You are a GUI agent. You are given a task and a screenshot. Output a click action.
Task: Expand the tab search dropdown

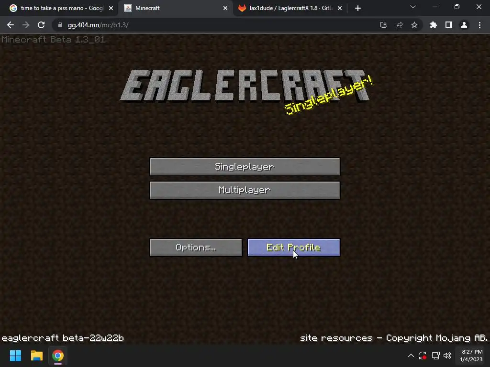click(413, 7)
